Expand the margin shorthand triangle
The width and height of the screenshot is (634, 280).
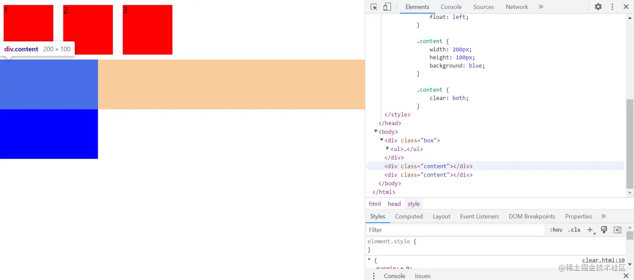(403, 268)
